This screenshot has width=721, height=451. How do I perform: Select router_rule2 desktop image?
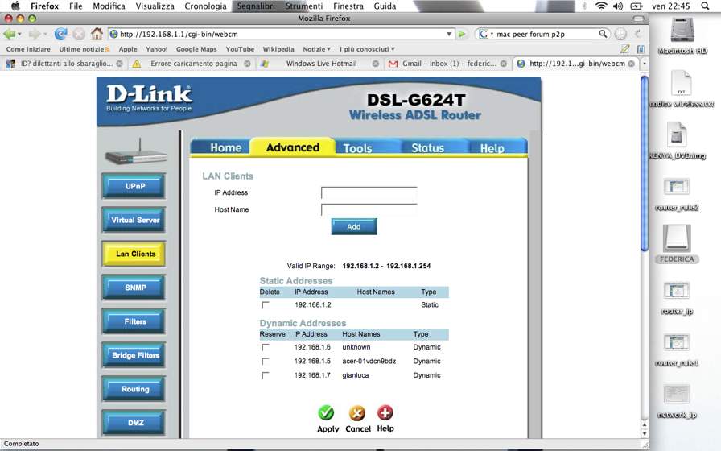pos(677,187)
